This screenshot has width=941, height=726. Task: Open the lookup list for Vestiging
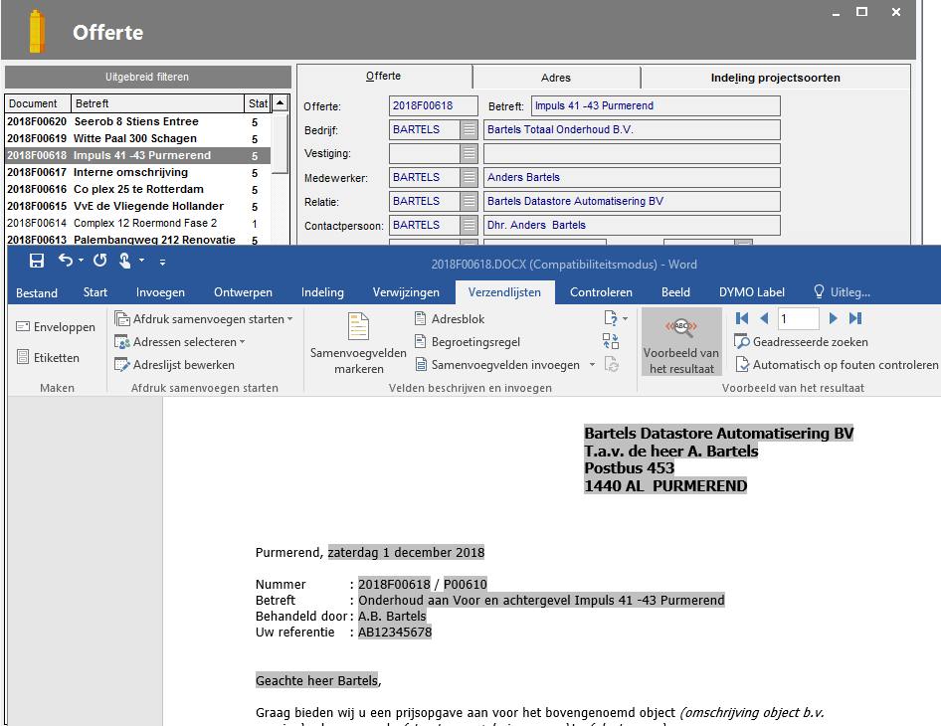pyautogui.click(x=470, y=153)
